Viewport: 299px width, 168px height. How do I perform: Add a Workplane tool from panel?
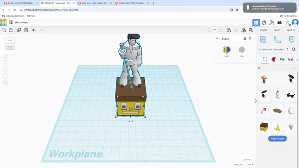click(x=263, y=39)
